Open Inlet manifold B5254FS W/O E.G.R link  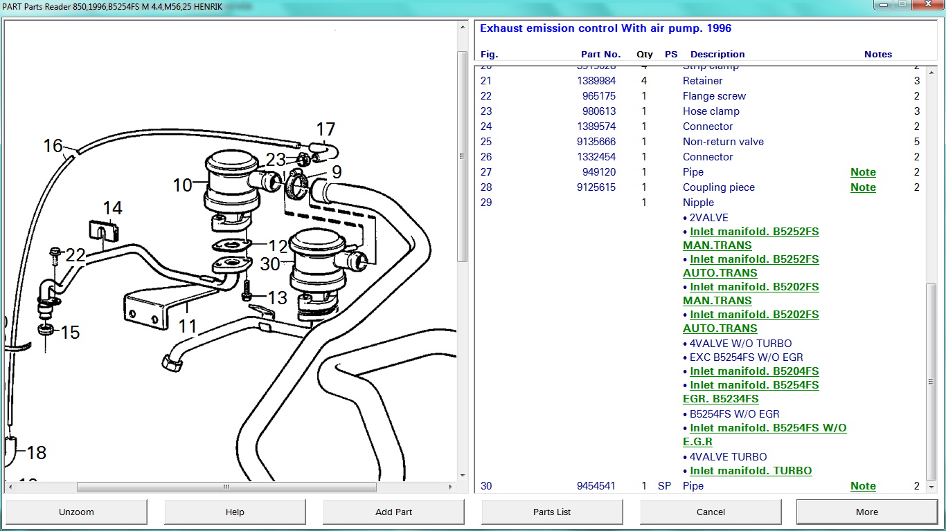point(765,435)
